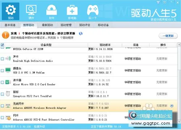Open the 玩一下 gamepad section
Image resolution: width=181 pixels, height=130 pixels.
coord(93,12)
